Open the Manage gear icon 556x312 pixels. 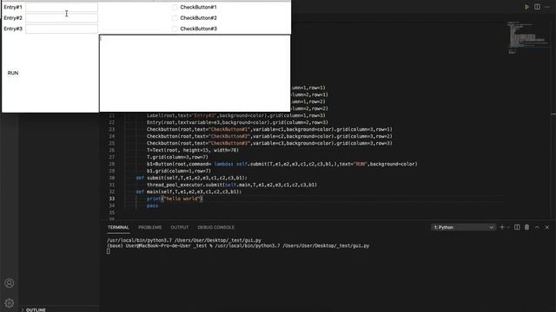point(10,302)
